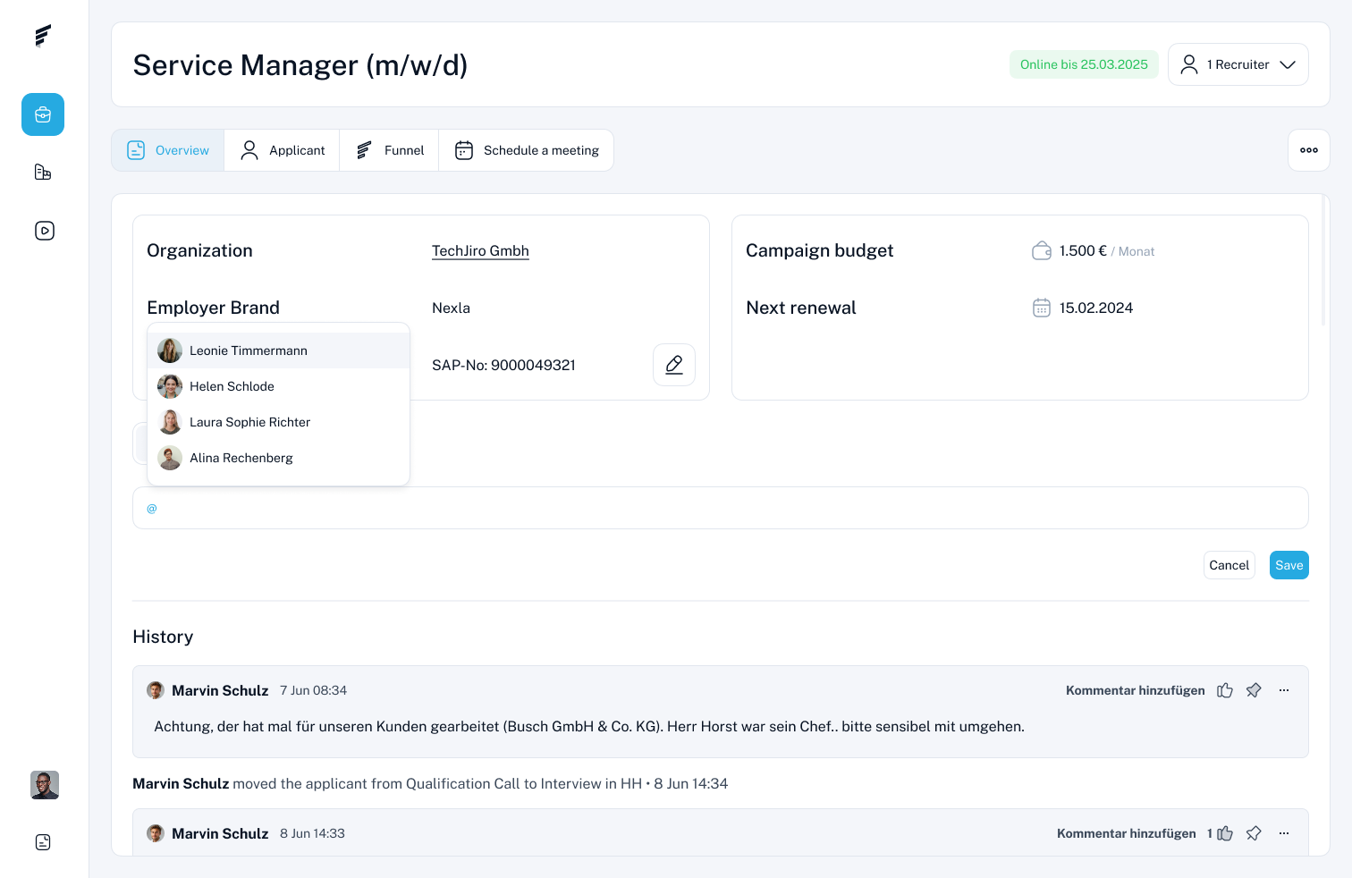The height and width of the screenshot is (878, 1352).
Task: Mention Laura Sophie Richter from the list
Action: [278, 422]
